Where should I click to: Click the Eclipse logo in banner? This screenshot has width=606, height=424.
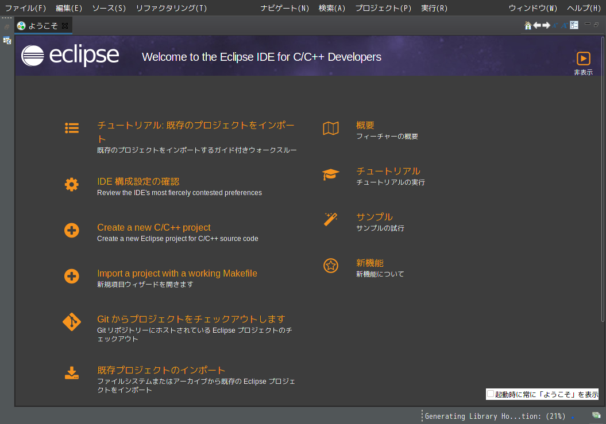point(70,56)
